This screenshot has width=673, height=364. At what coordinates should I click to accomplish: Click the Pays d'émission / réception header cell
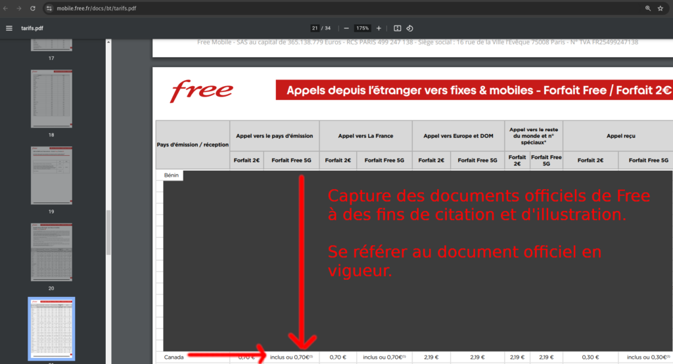[193, 145]
